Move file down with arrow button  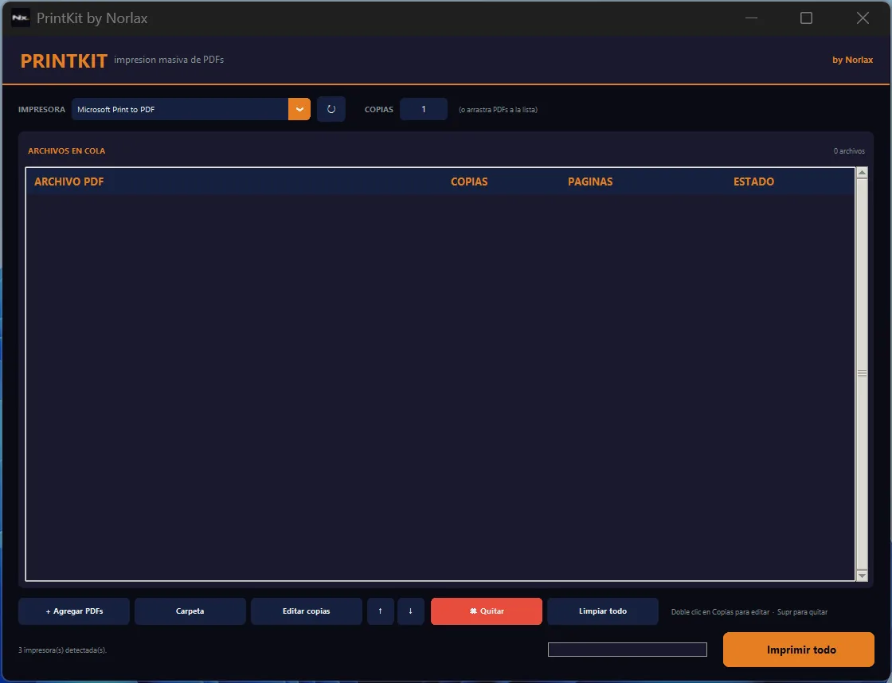(411, 611)
